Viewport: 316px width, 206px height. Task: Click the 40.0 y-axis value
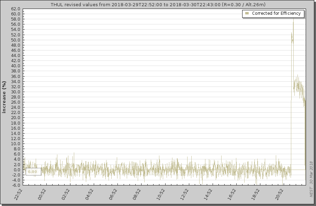(x=16, y=66)
